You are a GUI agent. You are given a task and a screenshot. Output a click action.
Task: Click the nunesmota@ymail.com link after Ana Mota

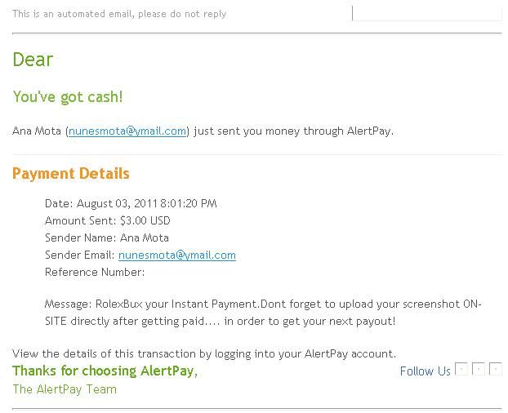[x=127, y=131]
